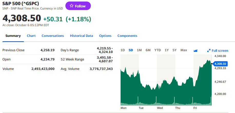Click the star icon in Follow button
Screen dimensions: 235x113
tap(72, 6)
